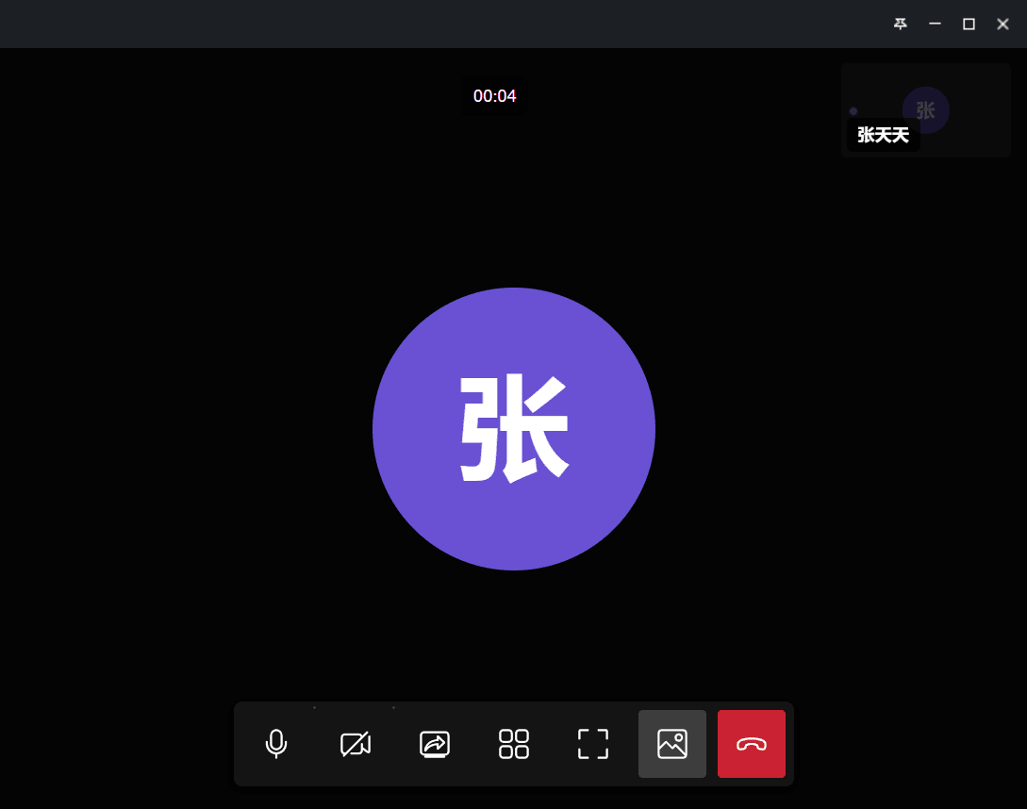Select 张天天 self-view thumbnail
The height and width of the screenshot is (809, 1027).
[925, 110]
